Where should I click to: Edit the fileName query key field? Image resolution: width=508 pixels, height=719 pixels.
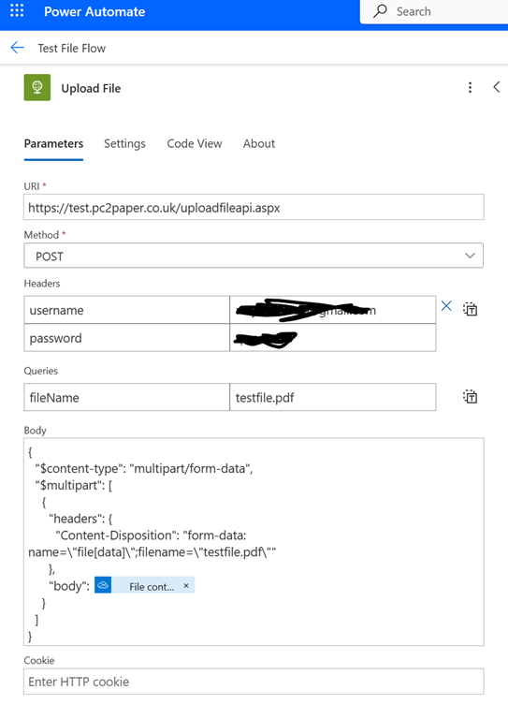click(x=127, y=397)
